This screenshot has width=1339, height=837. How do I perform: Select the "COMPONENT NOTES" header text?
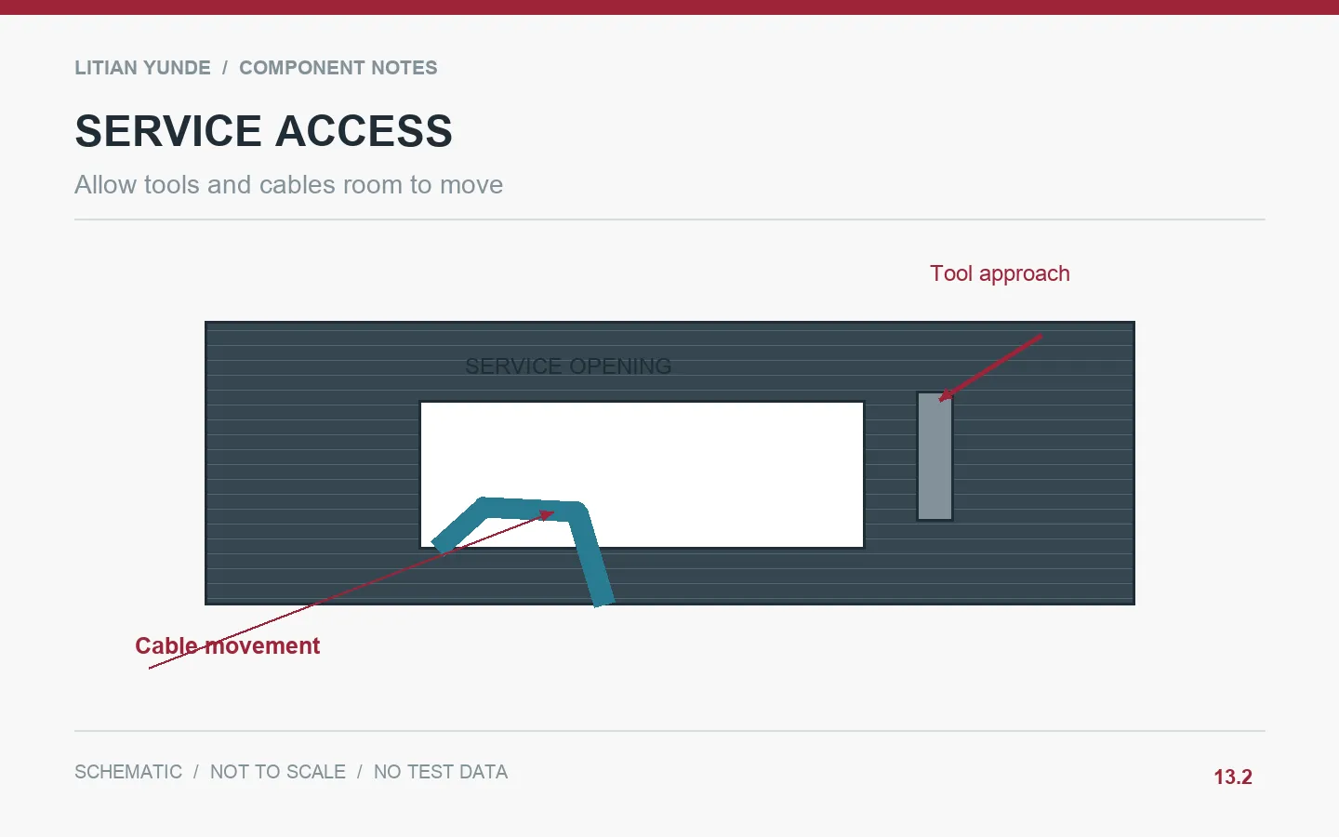click(x=338, y=68)
